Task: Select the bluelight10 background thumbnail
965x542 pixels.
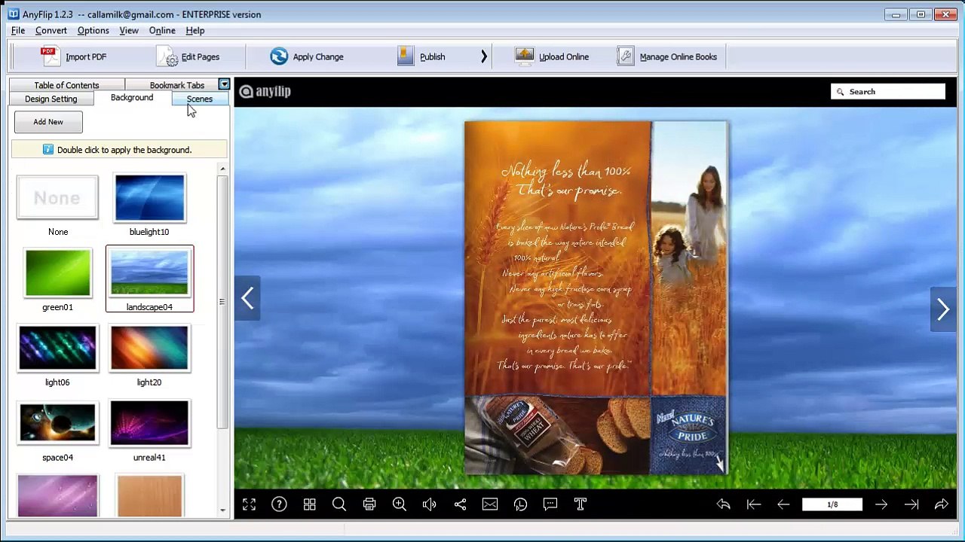Action: [x=149, y=197]
